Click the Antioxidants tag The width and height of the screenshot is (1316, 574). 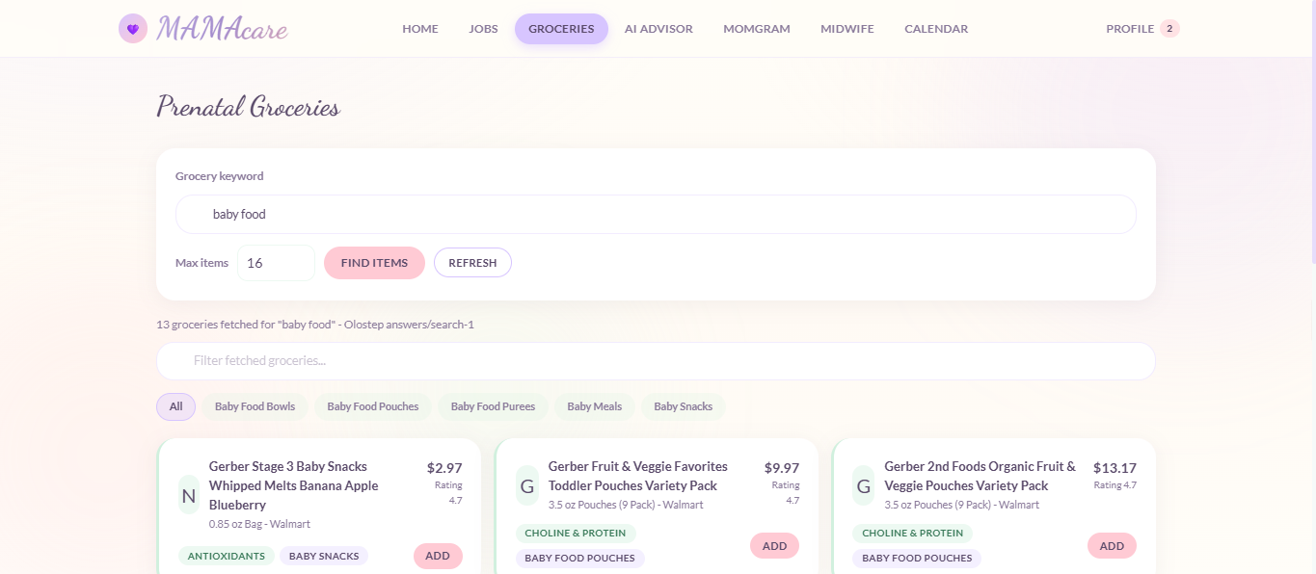coord(226,556)
